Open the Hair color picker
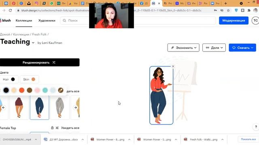Image resolution: width=259 pixels, height=145 pixels. coord(9,79)
